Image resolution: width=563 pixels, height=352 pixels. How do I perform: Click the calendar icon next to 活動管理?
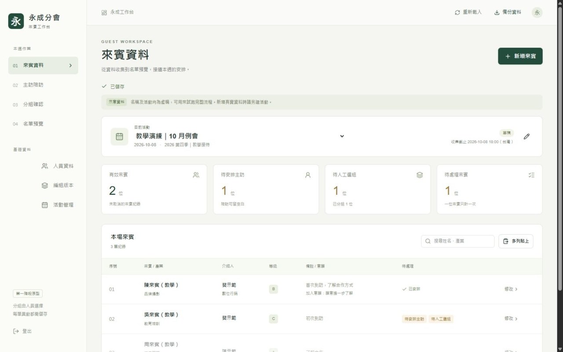[45, 205]
